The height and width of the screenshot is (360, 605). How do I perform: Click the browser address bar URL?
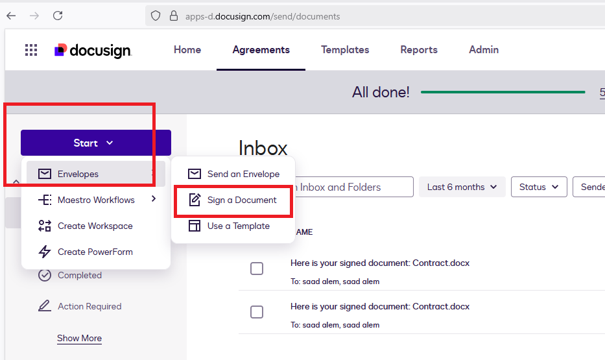[x=263, y=16]
